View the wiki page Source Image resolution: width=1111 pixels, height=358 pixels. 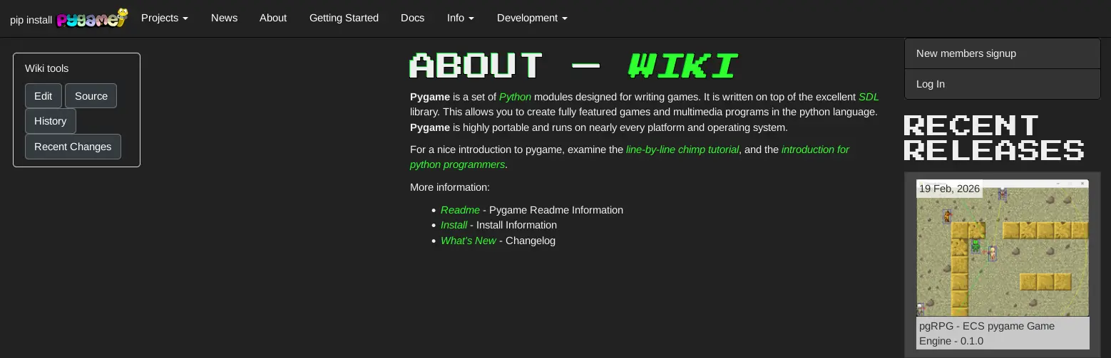(91, 96)
